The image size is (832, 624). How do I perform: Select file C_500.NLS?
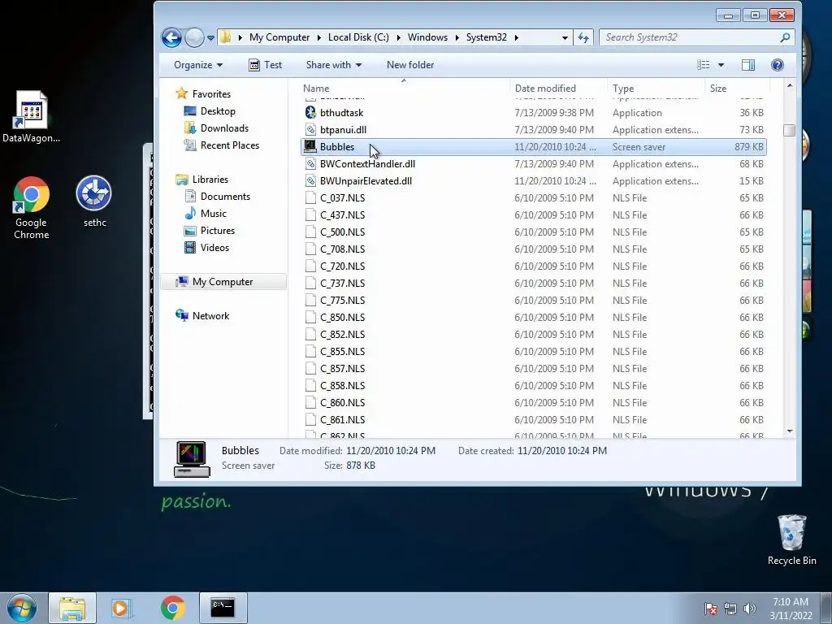(x=342, y=232)
